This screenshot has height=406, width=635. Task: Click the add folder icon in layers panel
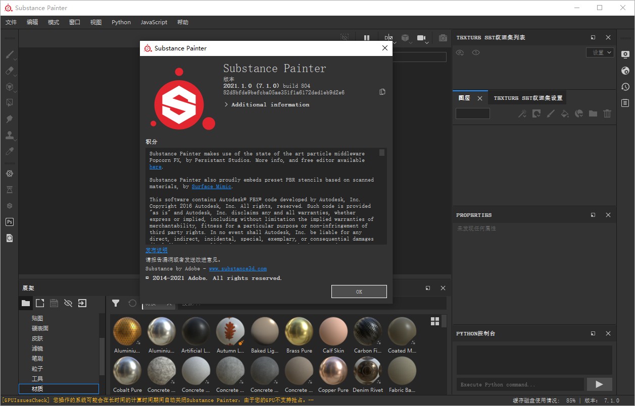pos(593,114)
